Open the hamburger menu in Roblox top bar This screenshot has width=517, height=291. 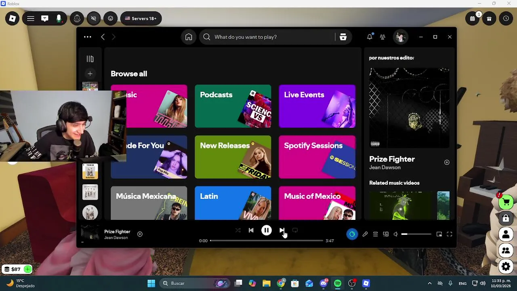pos(31,18)
